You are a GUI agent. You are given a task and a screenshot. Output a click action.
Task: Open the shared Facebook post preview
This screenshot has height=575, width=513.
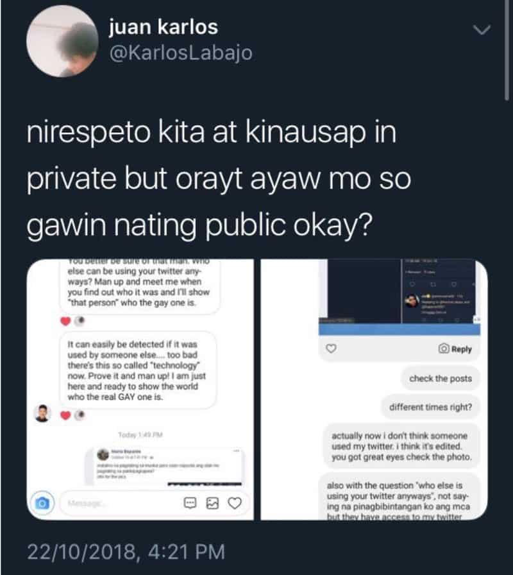[164, 466]
